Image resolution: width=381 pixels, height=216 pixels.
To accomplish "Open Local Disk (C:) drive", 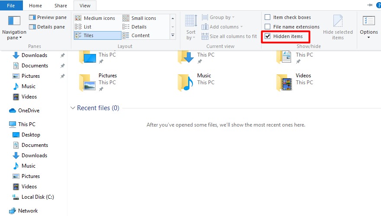I will (x=38, y=197).
